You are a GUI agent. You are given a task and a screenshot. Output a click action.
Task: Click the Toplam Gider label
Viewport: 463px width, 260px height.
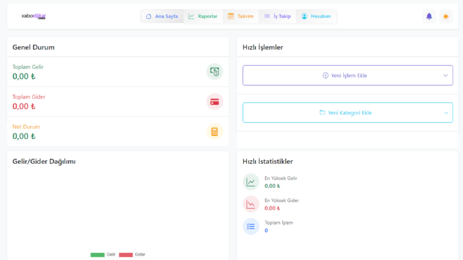coord(29,97)
